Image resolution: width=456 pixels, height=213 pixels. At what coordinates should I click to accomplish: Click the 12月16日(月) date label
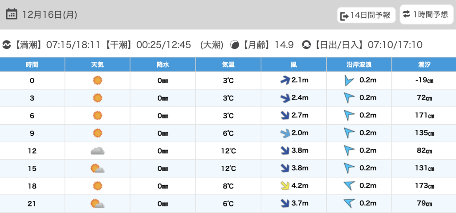pos(49,15)
